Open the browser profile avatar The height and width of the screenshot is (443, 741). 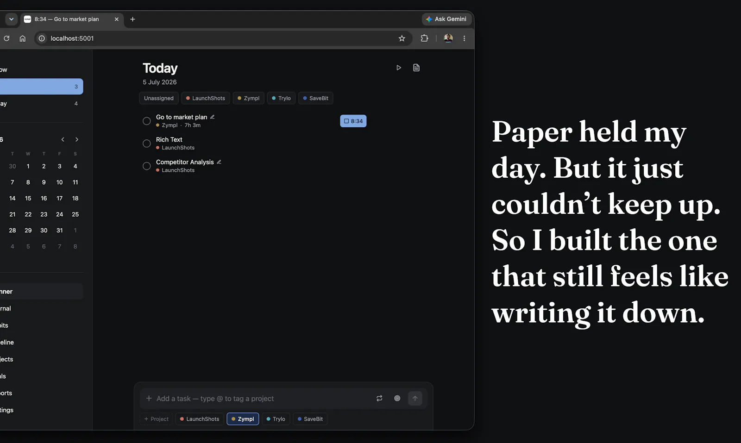[x=448, y=38]
